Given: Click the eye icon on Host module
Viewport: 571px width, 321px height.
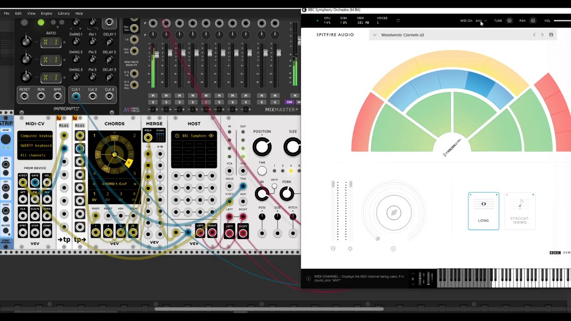Looking at the screenshot, I should [x=211, y=136].
